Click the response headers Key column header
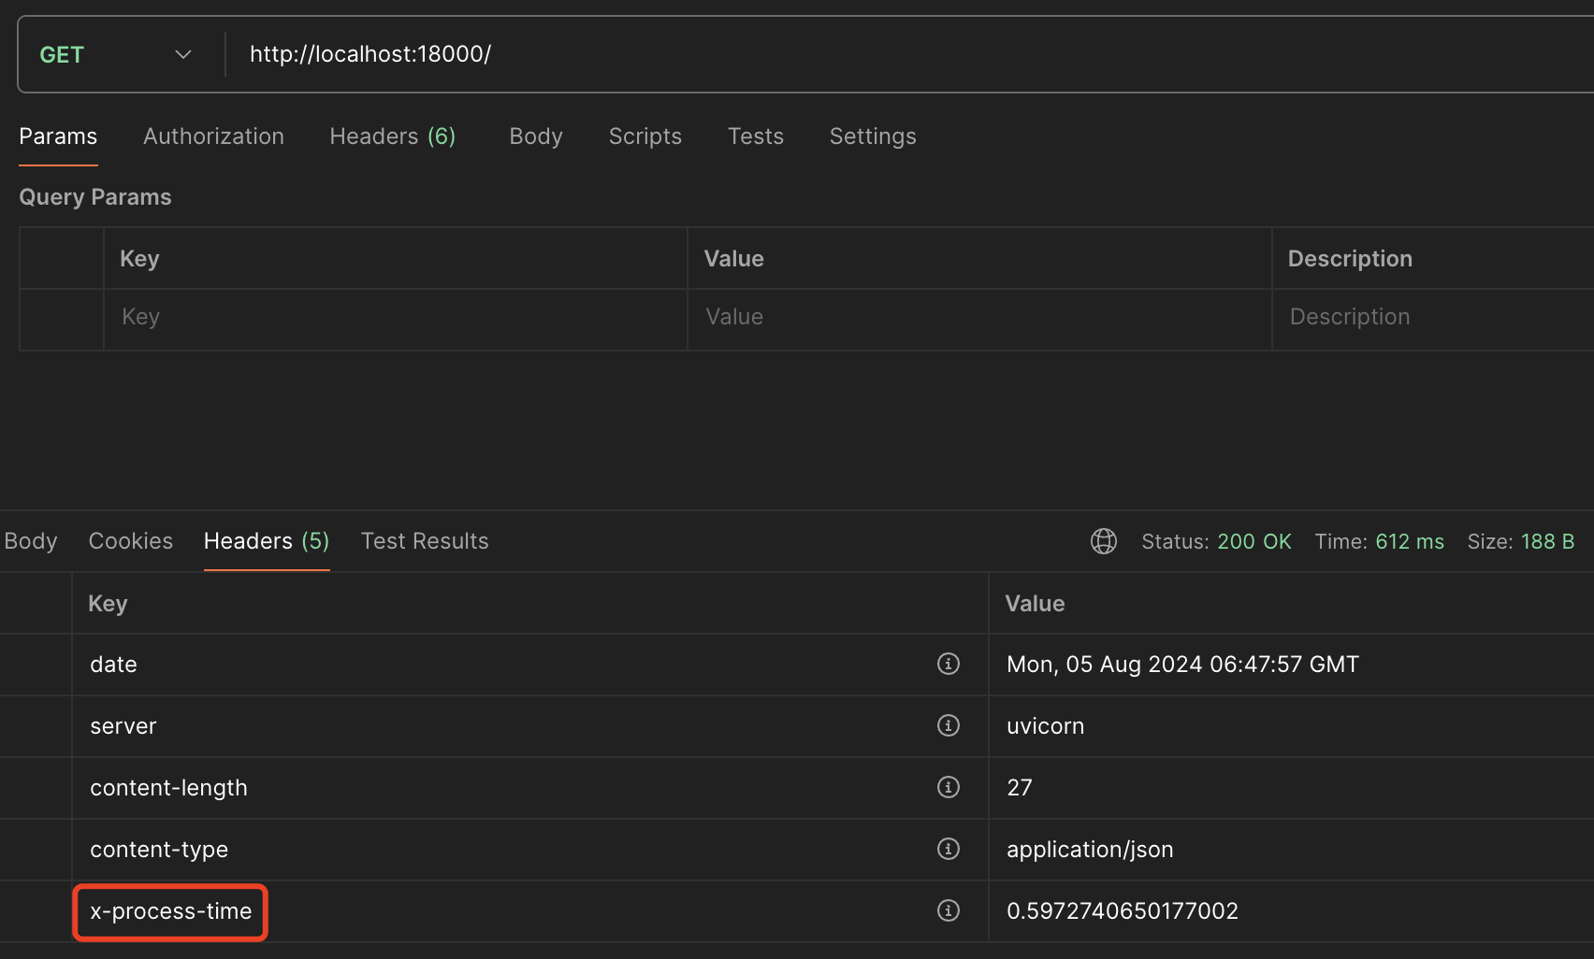This screenshot has height=959, width=1594. click(x=108, y=604)
